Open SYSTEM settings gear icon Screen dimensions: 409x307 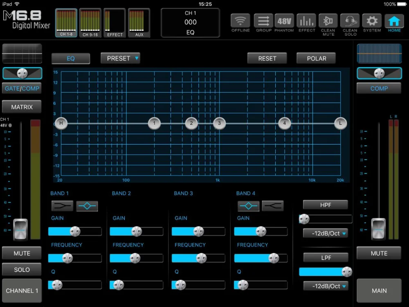tap(372, 21)
